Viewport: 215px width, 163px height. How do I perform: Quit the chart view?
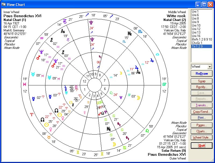click(x=202, y=146)
